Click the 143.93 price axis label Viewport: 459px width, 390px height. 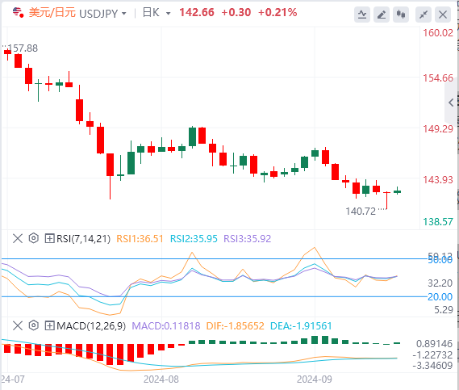tap(438, 179)
